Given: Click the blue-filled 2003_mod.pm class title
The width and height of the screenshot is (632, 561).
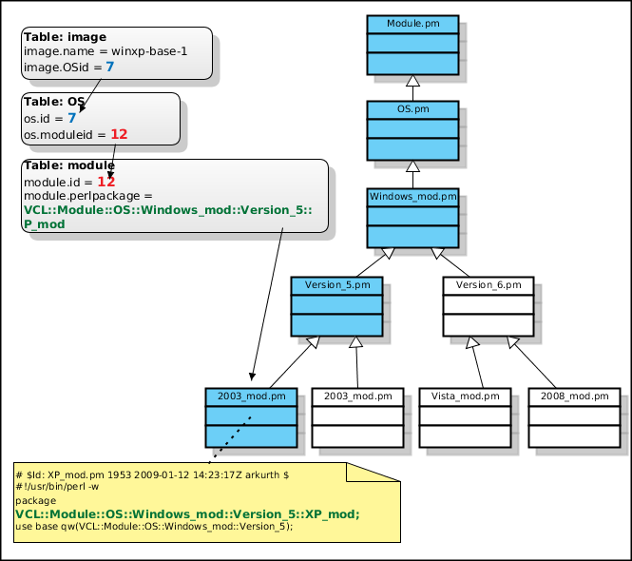Looking at the screenshot, I should coord(251,397).
